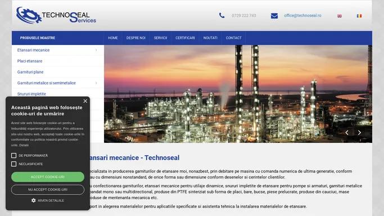Viewport: 384px width, 216px height.
Task: Open the Home menu item
Action: pos(113,38)
